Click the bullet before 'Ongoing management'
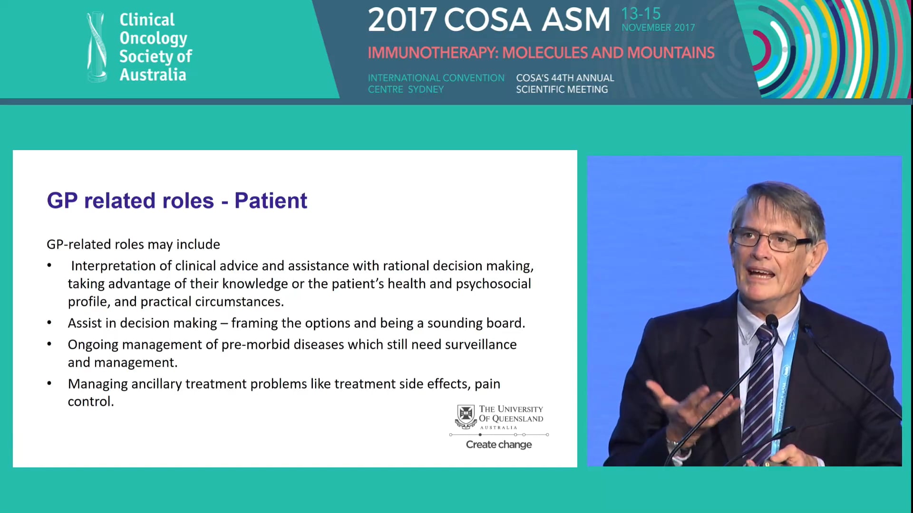 (49, 344)
